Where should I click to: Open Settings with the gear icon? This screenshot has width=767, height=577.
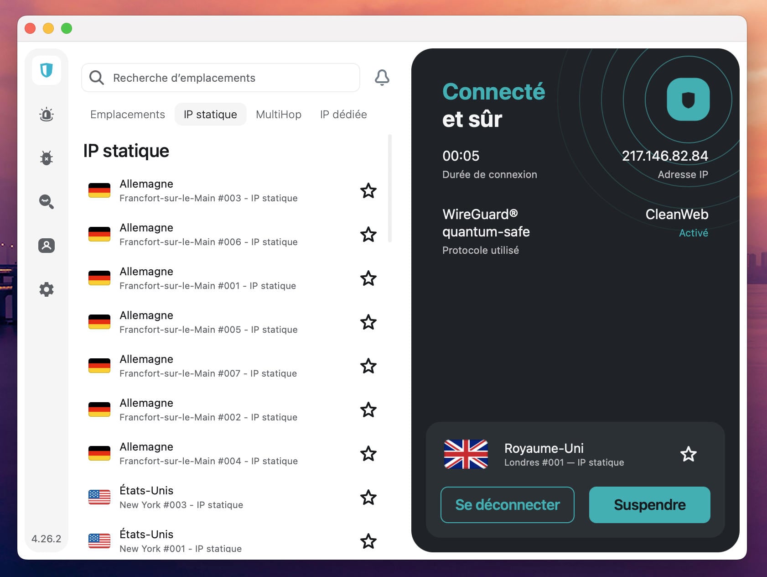click(x=46, y=289)
